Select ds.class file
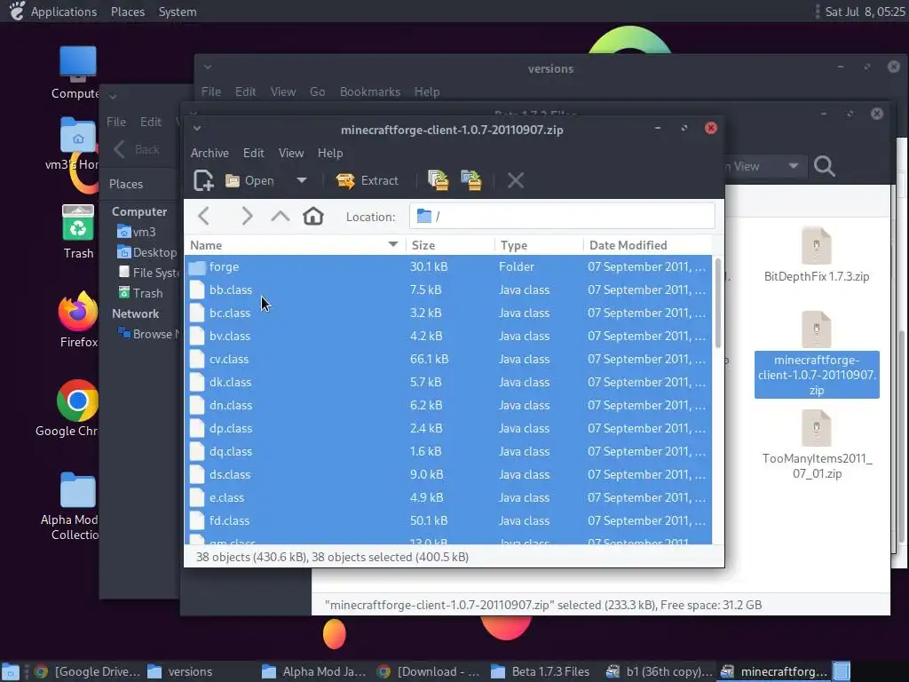This screenshot has height=682, width=909. (448, 475)
